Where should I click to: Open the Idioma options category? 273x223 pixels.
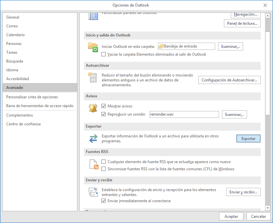[x=40, y=70]
